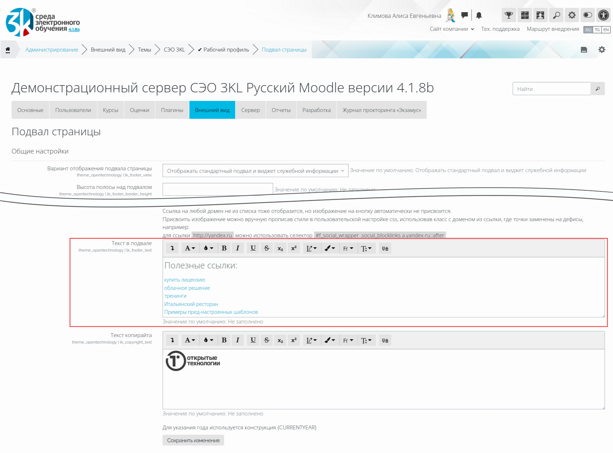This screenshot has height=453, width=613.
Task: Switch to Основные tab
Action: coord(30,110)
